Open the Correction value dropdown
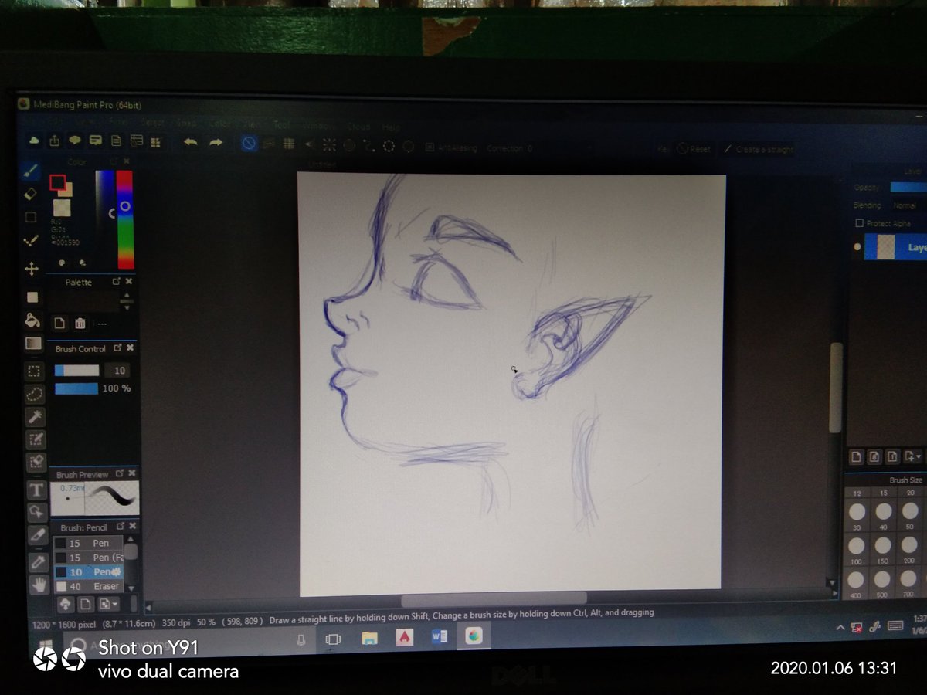 coord(530,148)
